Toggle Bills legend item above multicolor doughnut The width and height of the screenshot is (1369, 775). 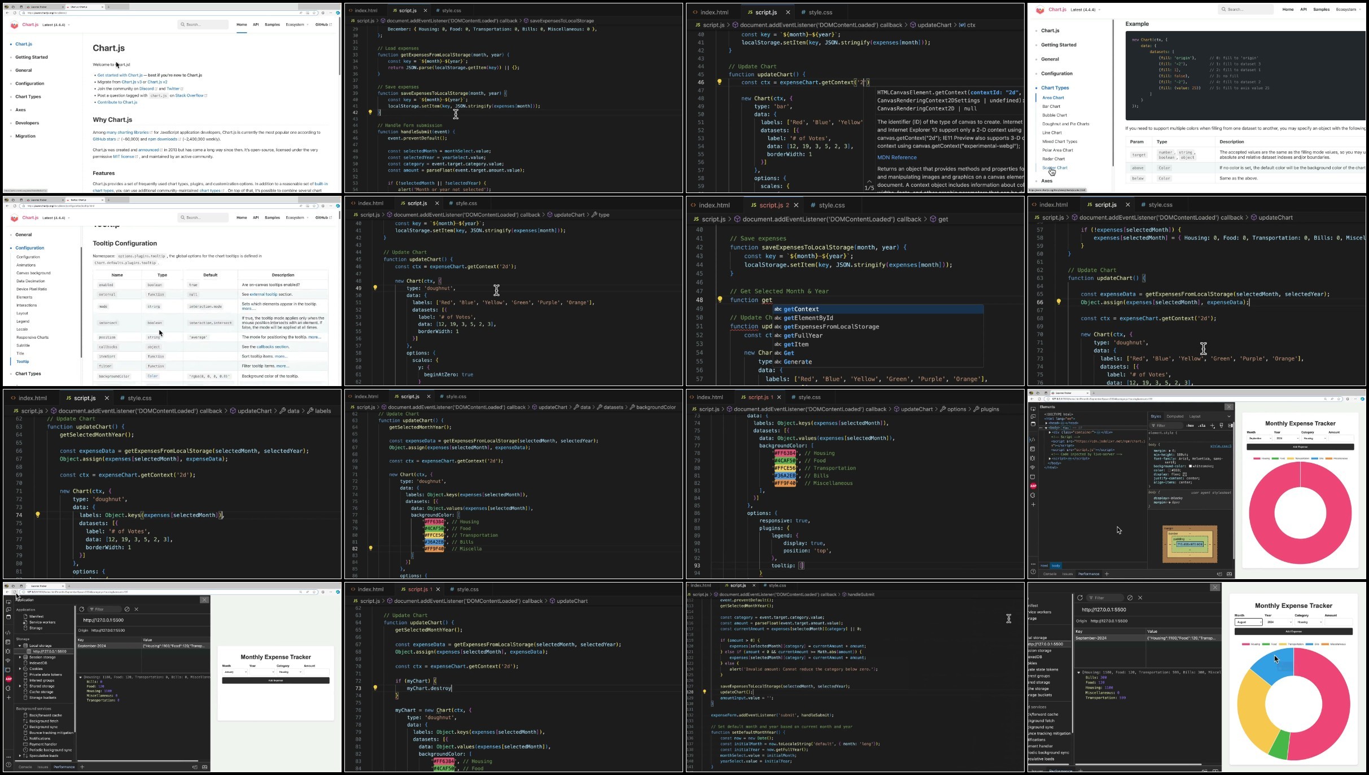click(x=1312, y=644)
